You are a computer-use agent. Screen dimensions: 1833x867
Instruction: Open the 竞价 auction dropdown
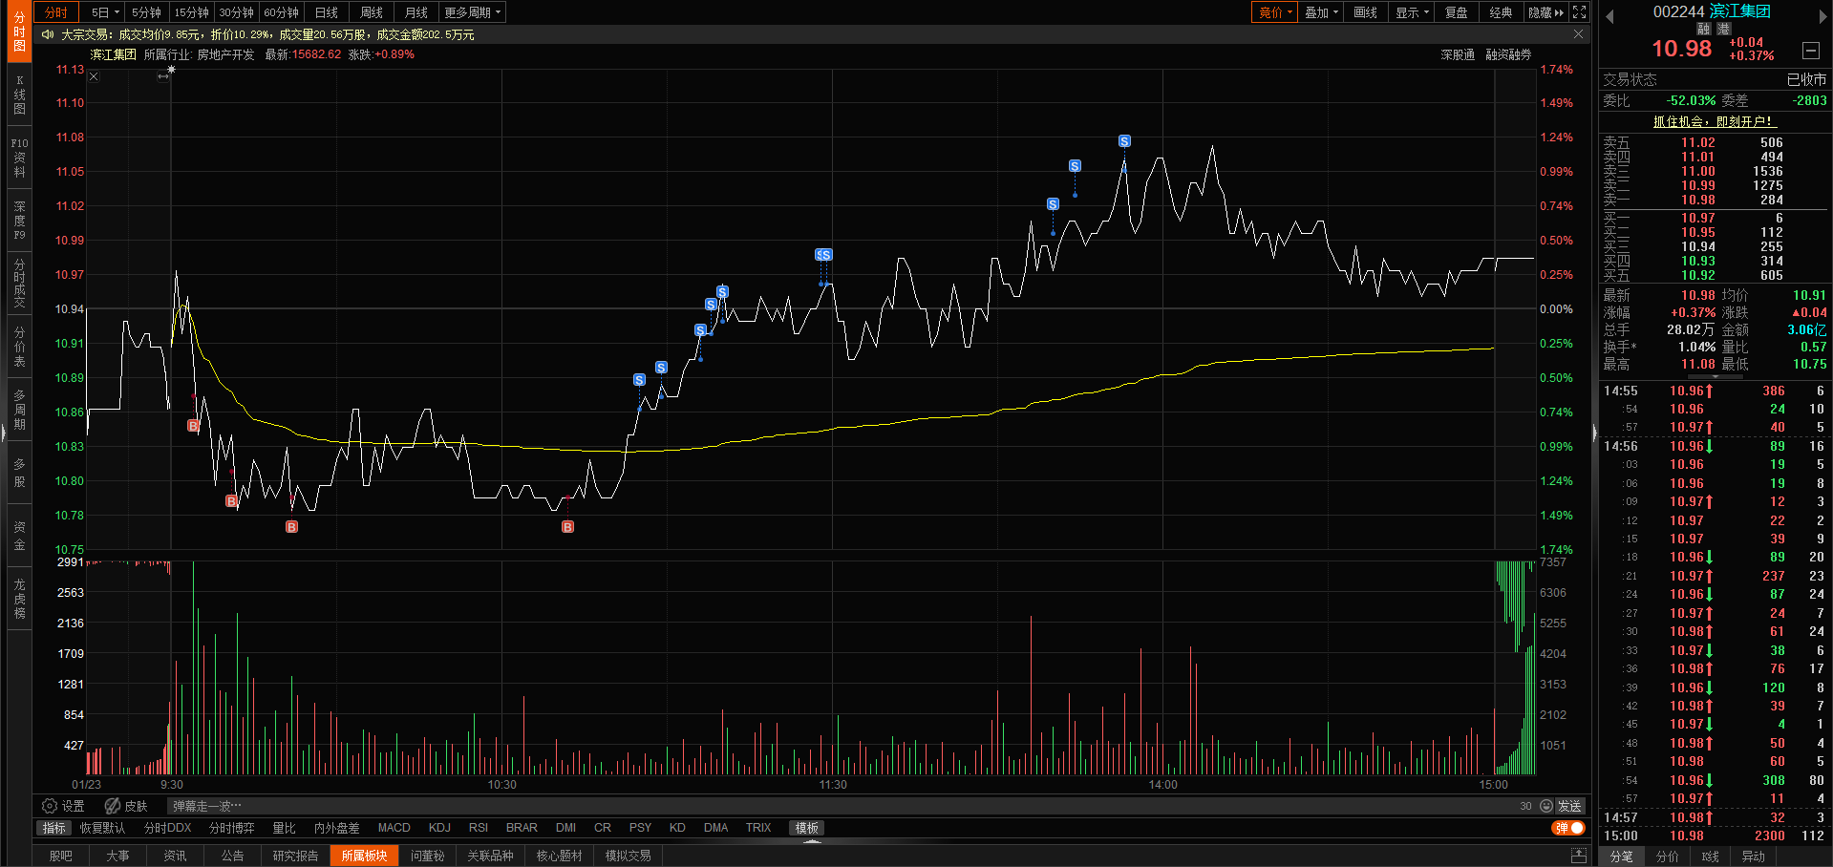click(x=1275, y=12)
